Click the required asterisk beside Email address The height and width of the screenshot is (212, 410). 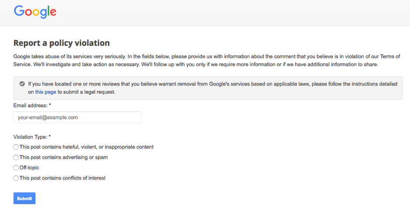[50, 106]
